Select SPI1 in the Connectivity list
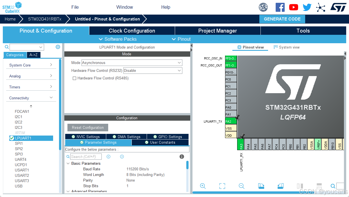 pos(19,143)
